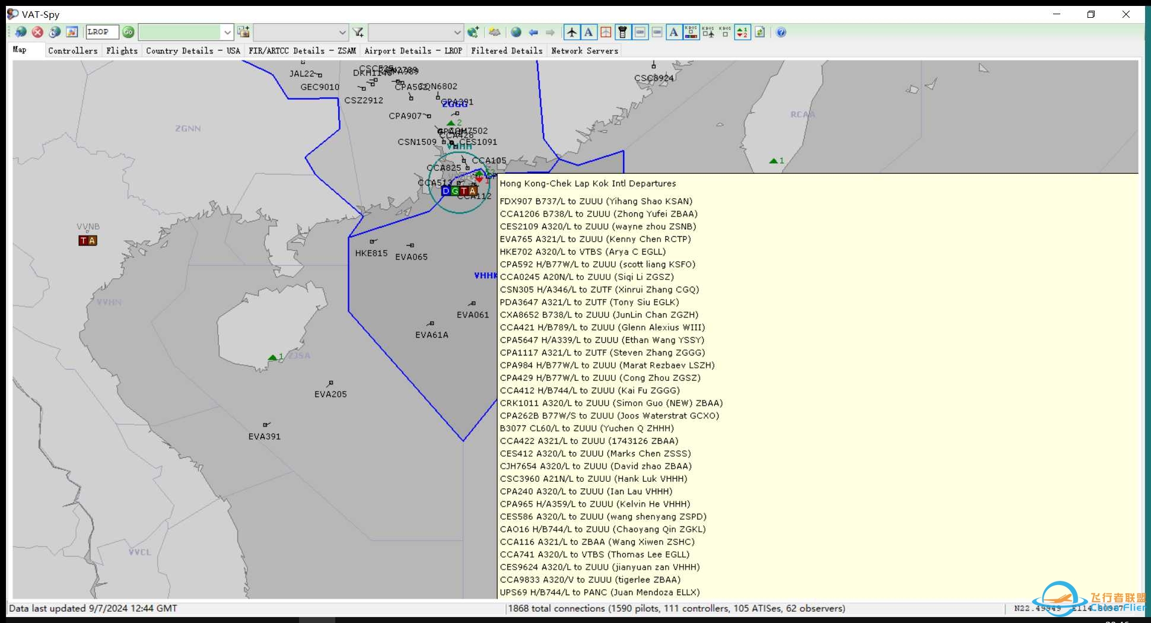Click inside the green combo text field
This screenshot has height=623, width=1151.
click(180, 32)
